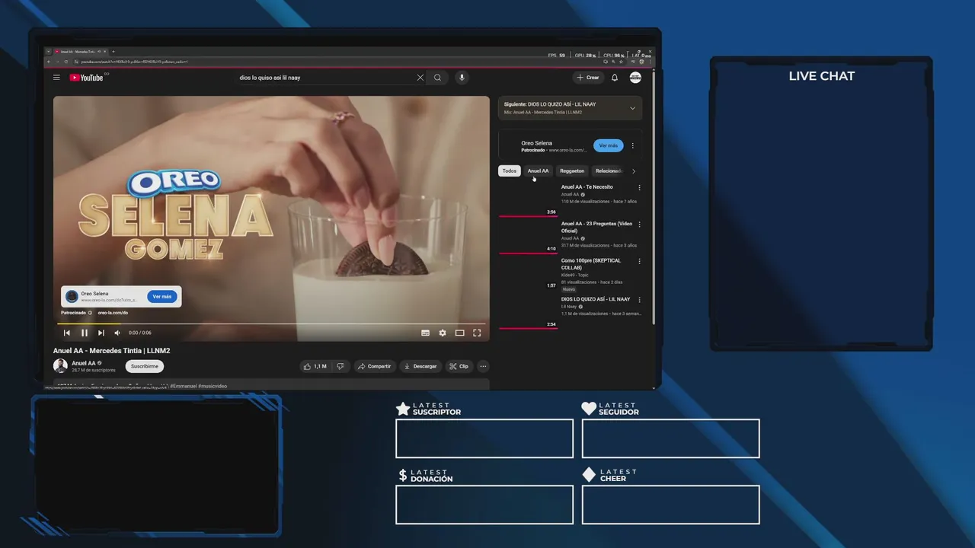Select the Todos filter chip

510,170
